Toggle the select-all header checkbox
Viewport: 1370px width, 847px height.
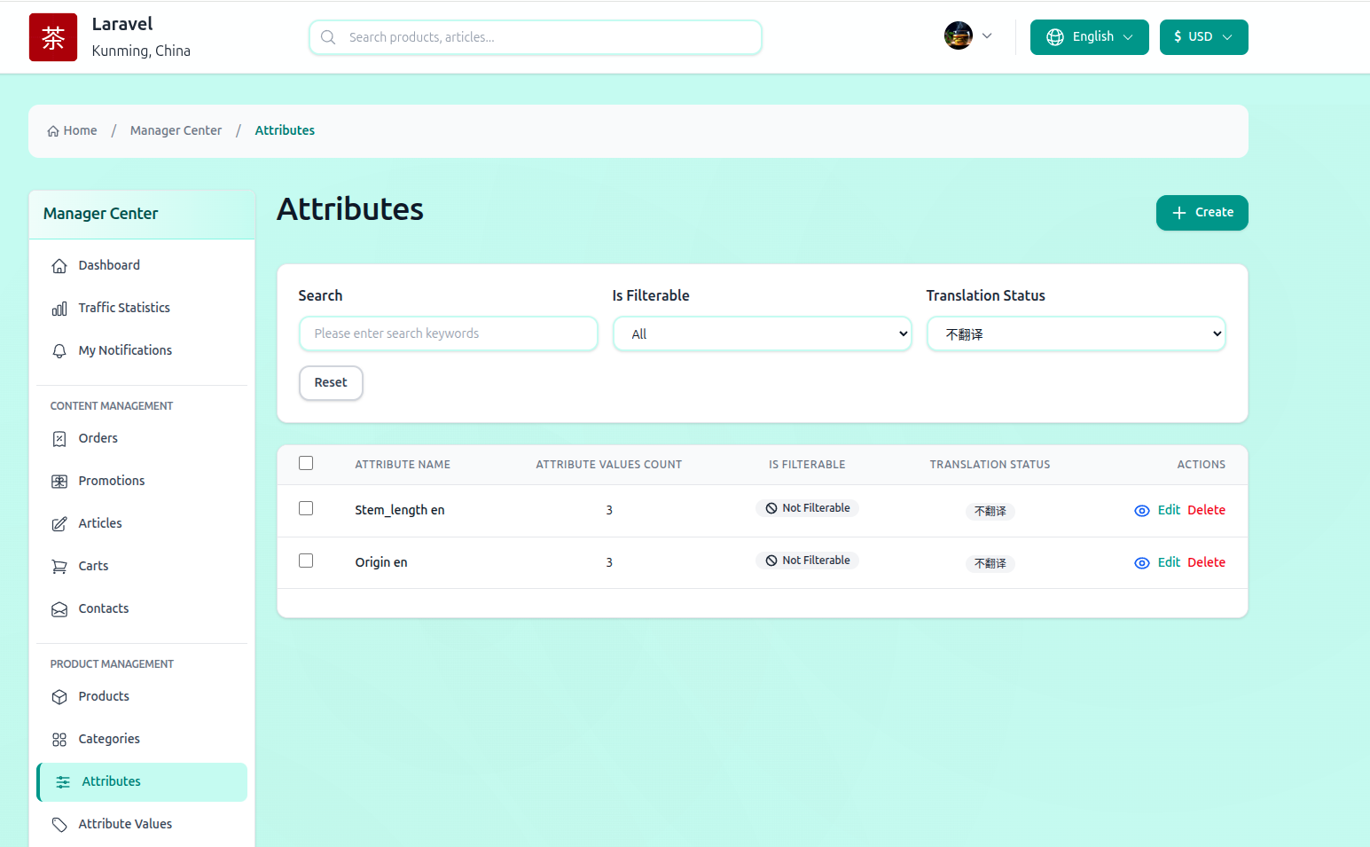[306, 463]
